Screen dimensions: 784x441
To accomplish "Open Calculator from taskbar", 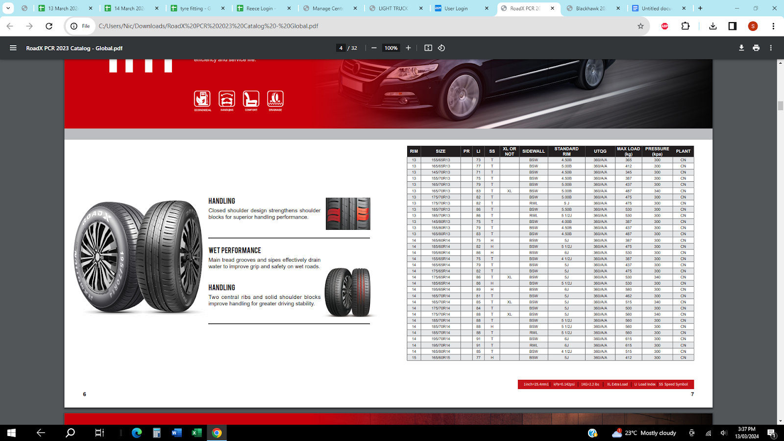I will tap(157, 433).
